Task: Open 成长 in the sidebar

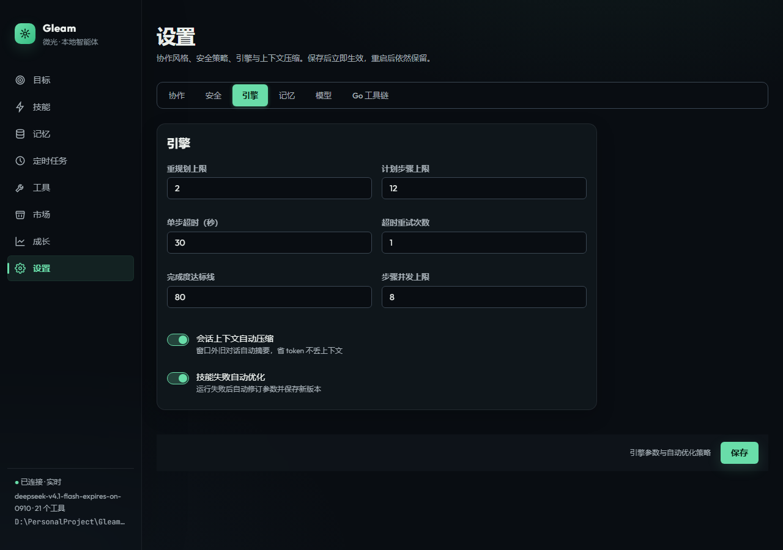Action: 70,241
